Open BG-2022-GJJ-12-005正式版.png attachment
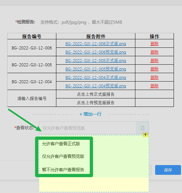This screenshot has width=182, height=193. [x=96, y=60]
